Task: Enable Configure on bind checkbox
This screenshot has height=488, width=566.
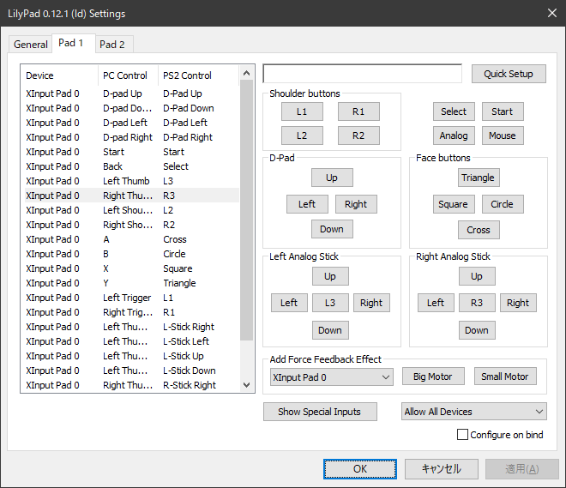Action: point(462,434)
